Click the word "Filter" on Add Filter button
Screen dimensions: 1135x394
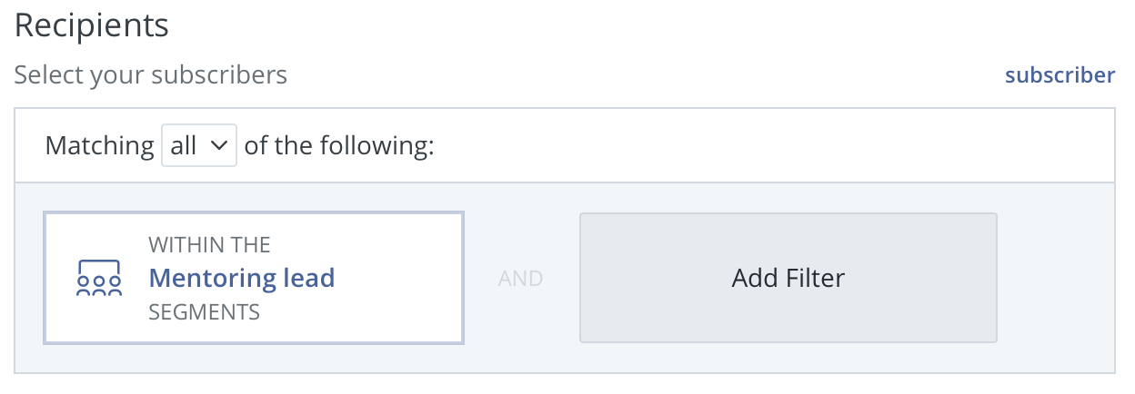[812, 278]
